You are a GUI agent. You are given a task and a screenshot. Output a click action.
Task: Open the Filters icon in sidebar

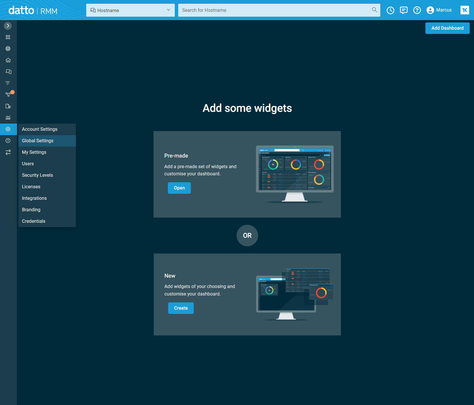[8, 83]
